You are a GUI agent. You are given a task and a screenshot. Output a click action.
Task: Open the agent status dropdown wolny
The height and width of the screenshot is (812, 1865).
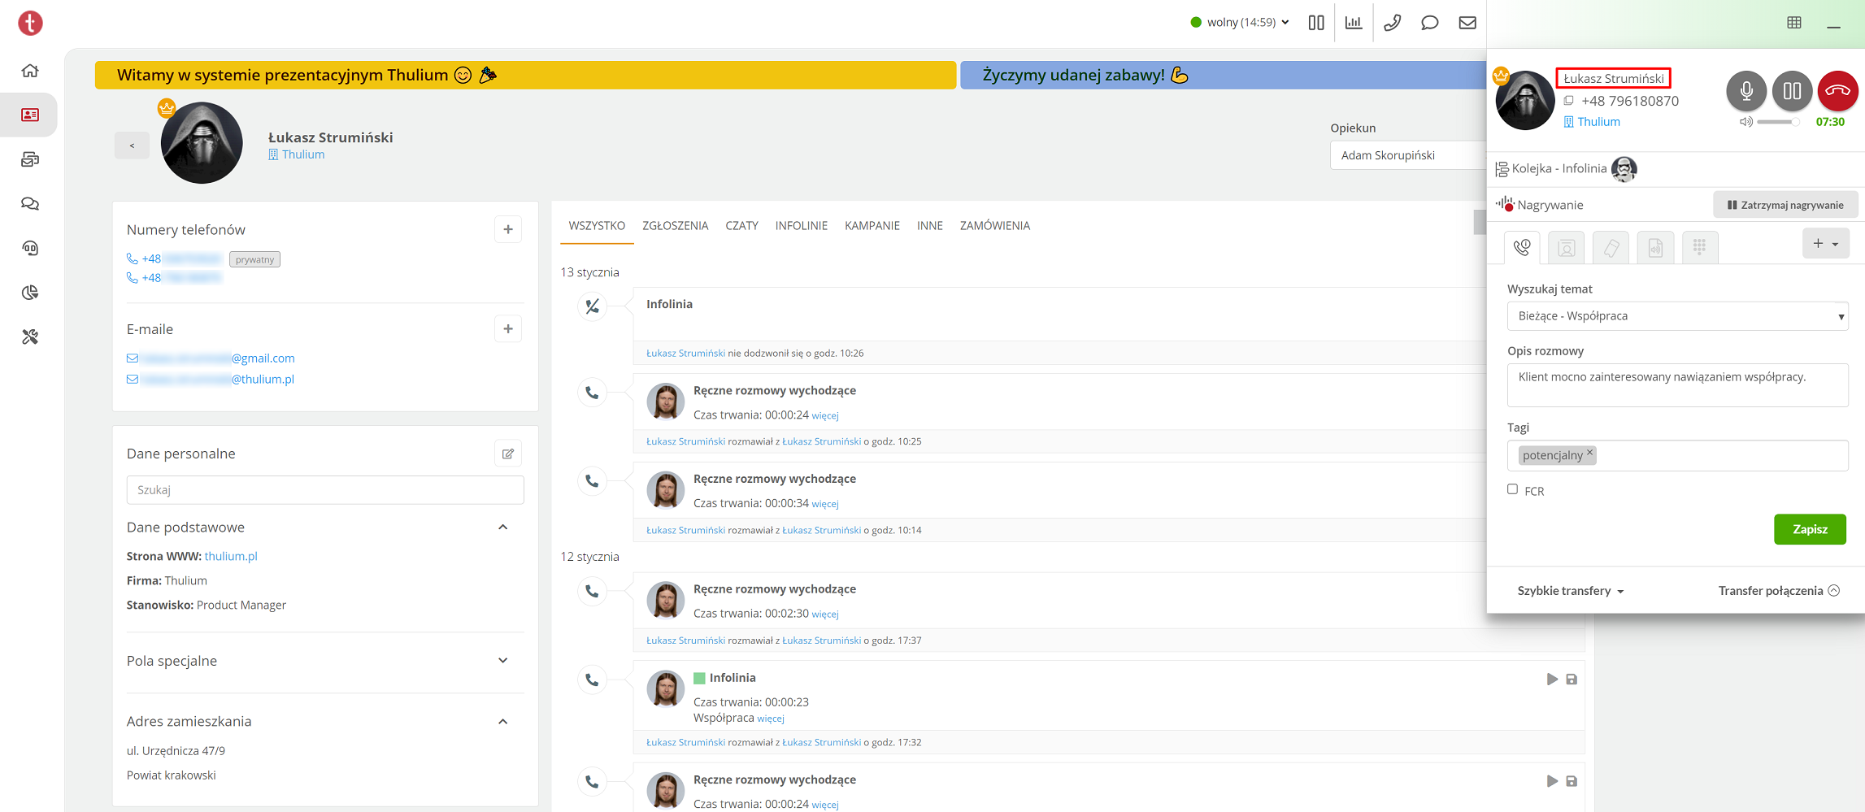click(1241, 23)
